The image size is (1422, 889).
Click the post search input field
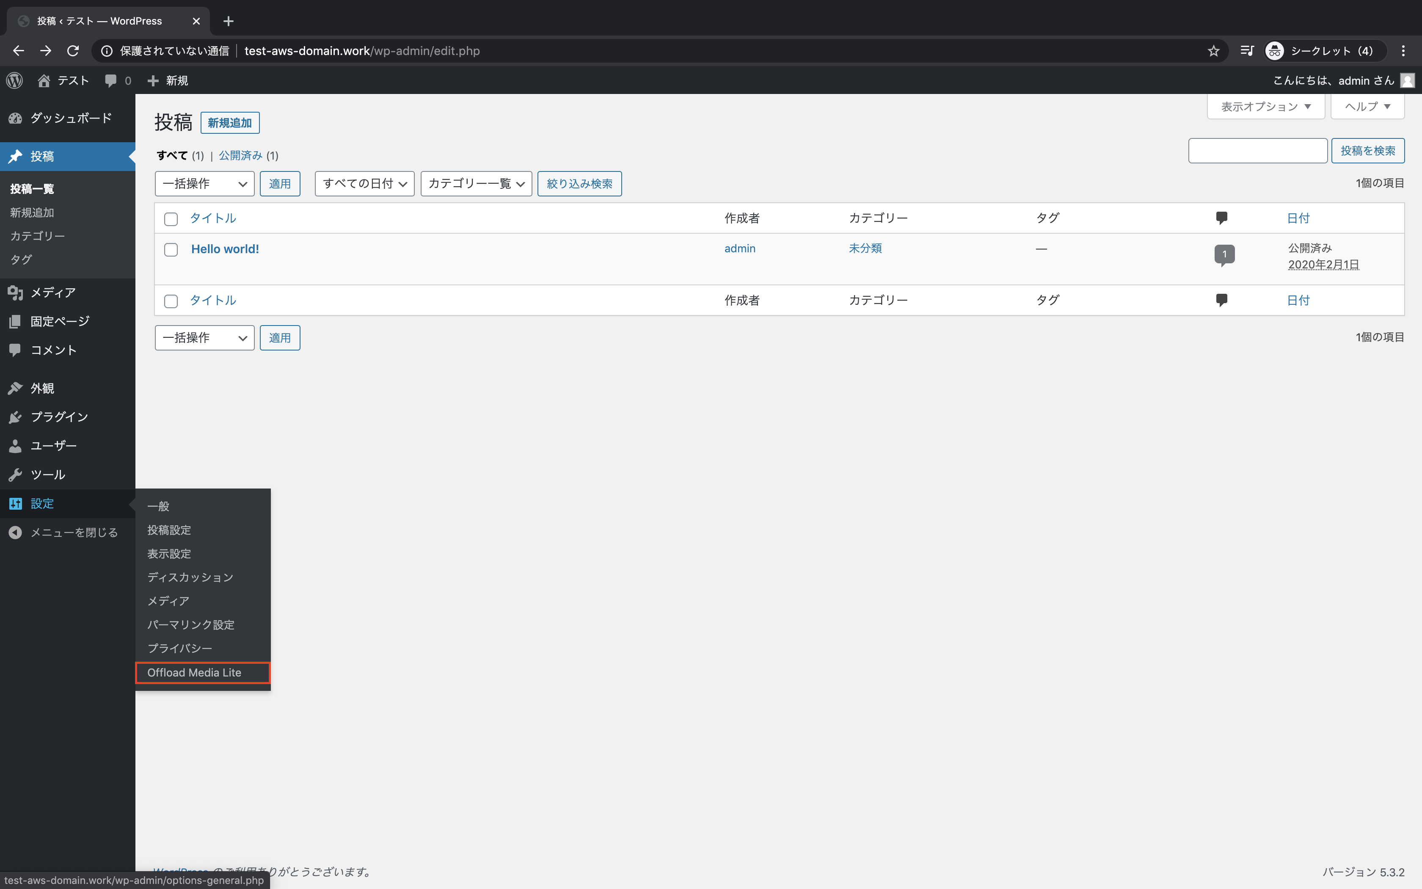1257,151
